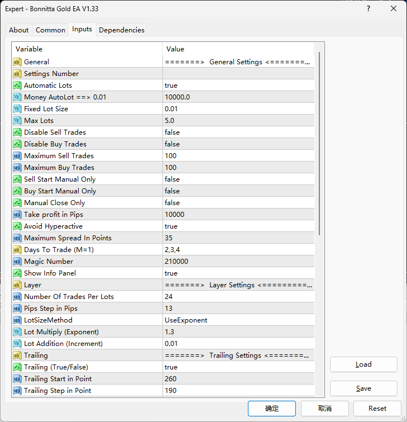This screenshot has width=407, height=422.
Task: Click the double icon beside Lot Addition (Increment)
Action: coord(17,344)
